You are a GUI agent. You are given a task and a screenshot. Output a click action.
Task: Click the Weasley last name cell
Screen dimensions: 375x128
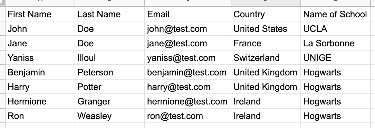pyautogui.click(x=110, y=116)
